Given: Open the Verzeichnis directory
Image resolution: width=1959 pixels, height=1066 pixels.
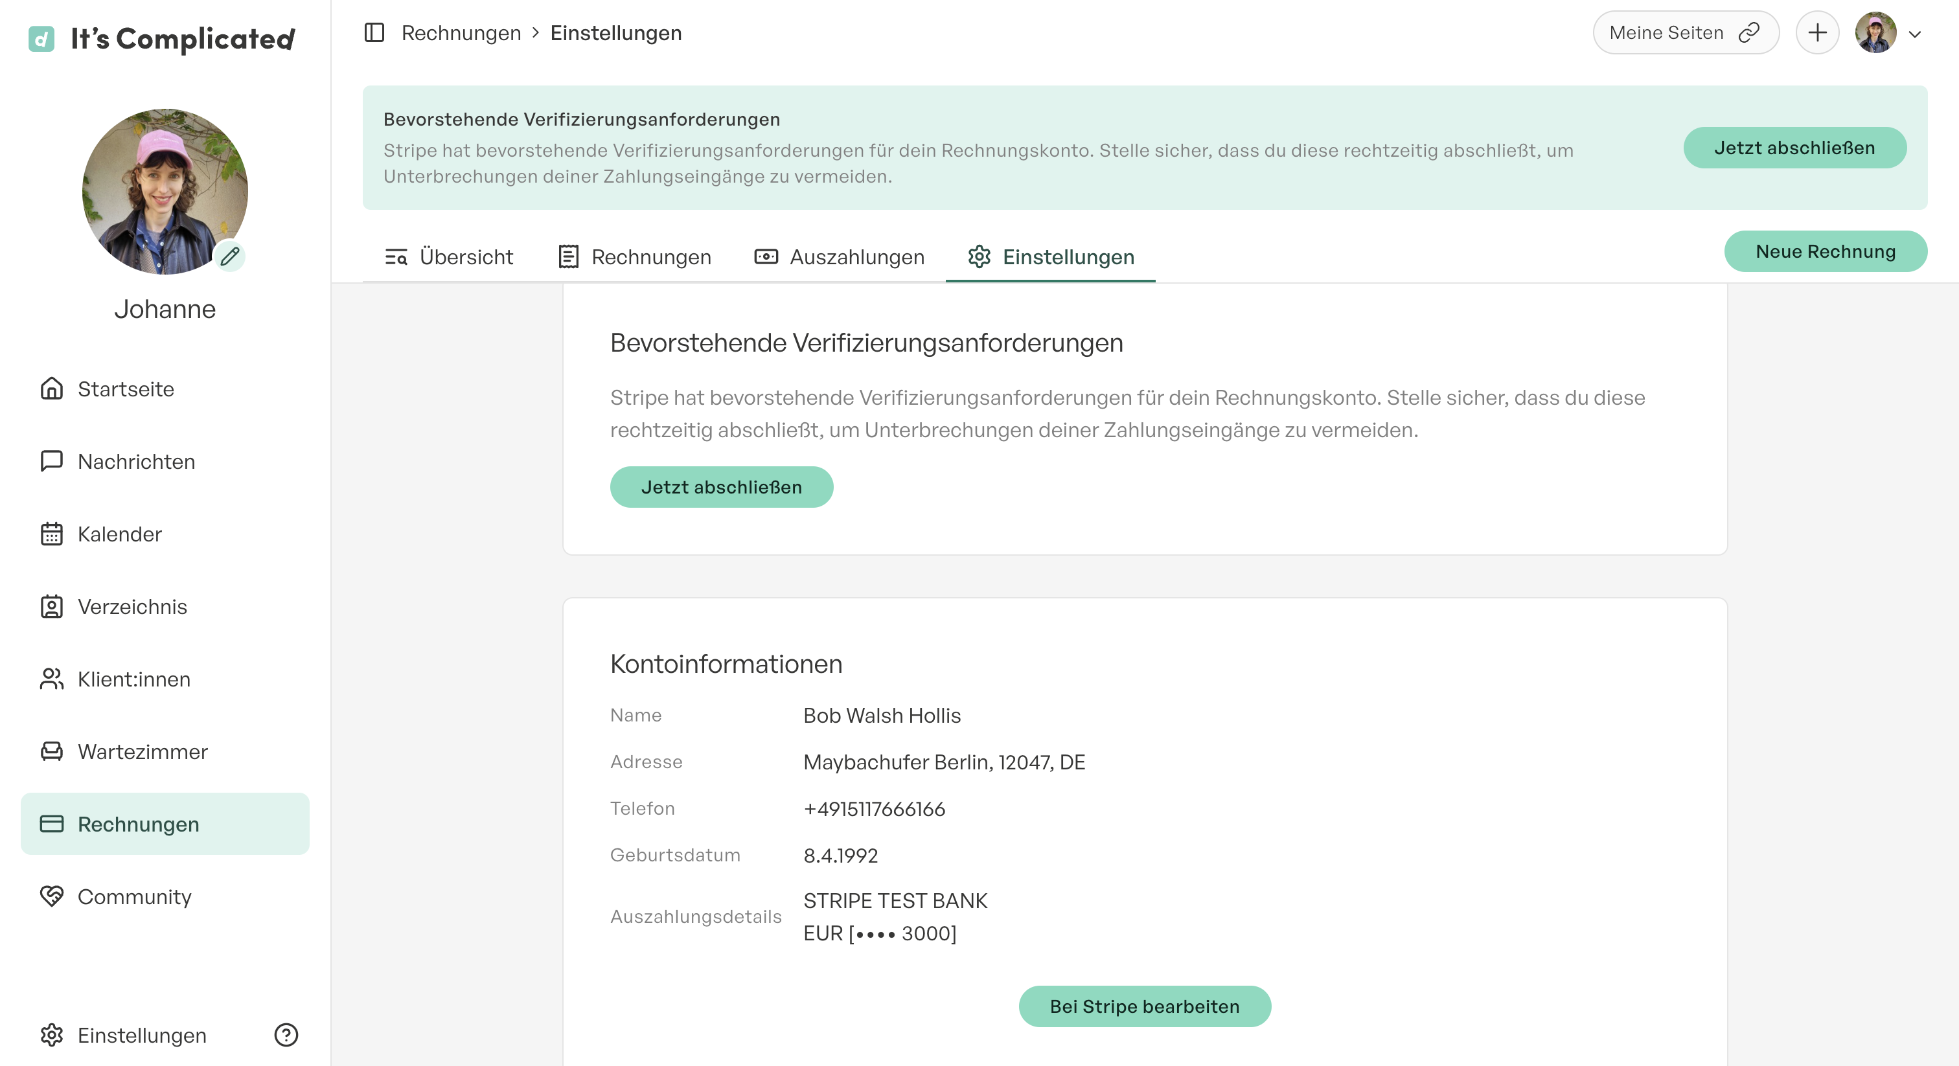Looking at the screenshot, I should point(131,607).
